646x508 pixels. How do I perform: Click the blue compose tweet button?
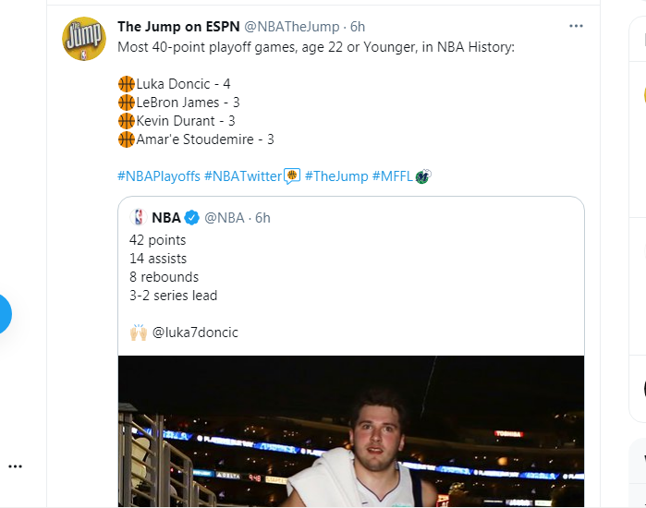(4, 314)
